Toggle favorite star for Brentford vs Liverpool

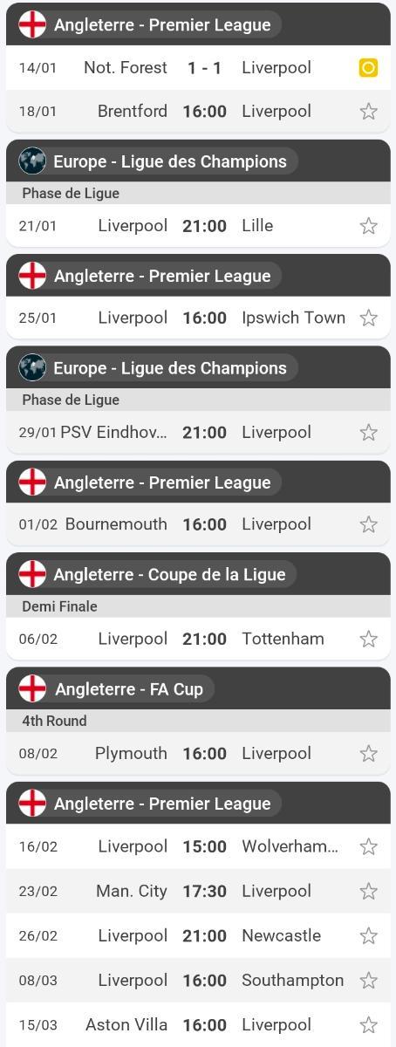tap(369, 111)
